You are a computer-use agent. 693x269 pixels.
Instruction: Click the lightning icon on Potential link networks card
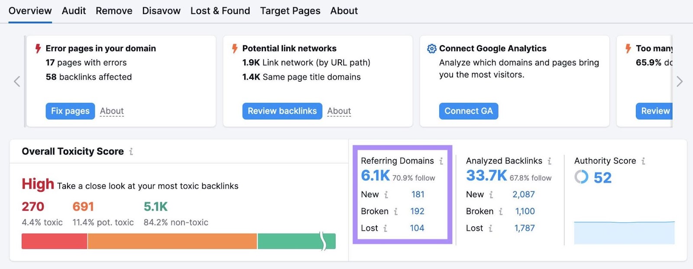234,48
